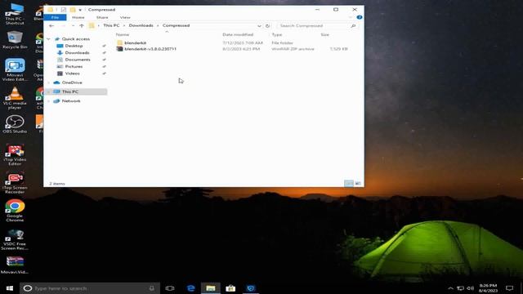Open This PC Shortcut desktop icon
The width and height of the screenshot is (523, 294).
click(15, 15)
